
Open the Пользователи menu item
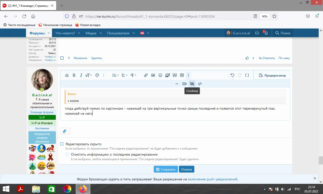[118, 33]
